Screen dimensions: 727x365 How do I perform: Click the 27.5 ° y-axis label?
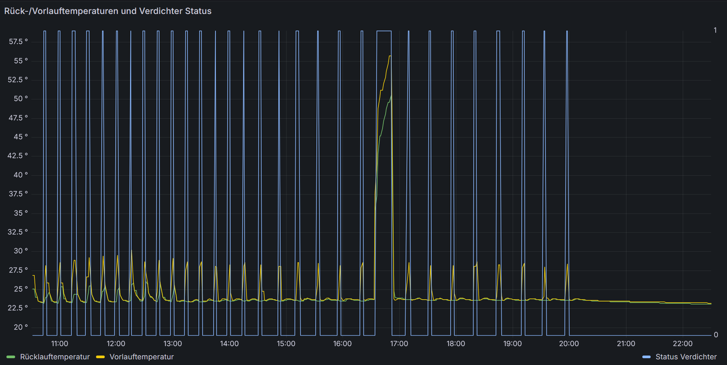click(x=18, y=270)
